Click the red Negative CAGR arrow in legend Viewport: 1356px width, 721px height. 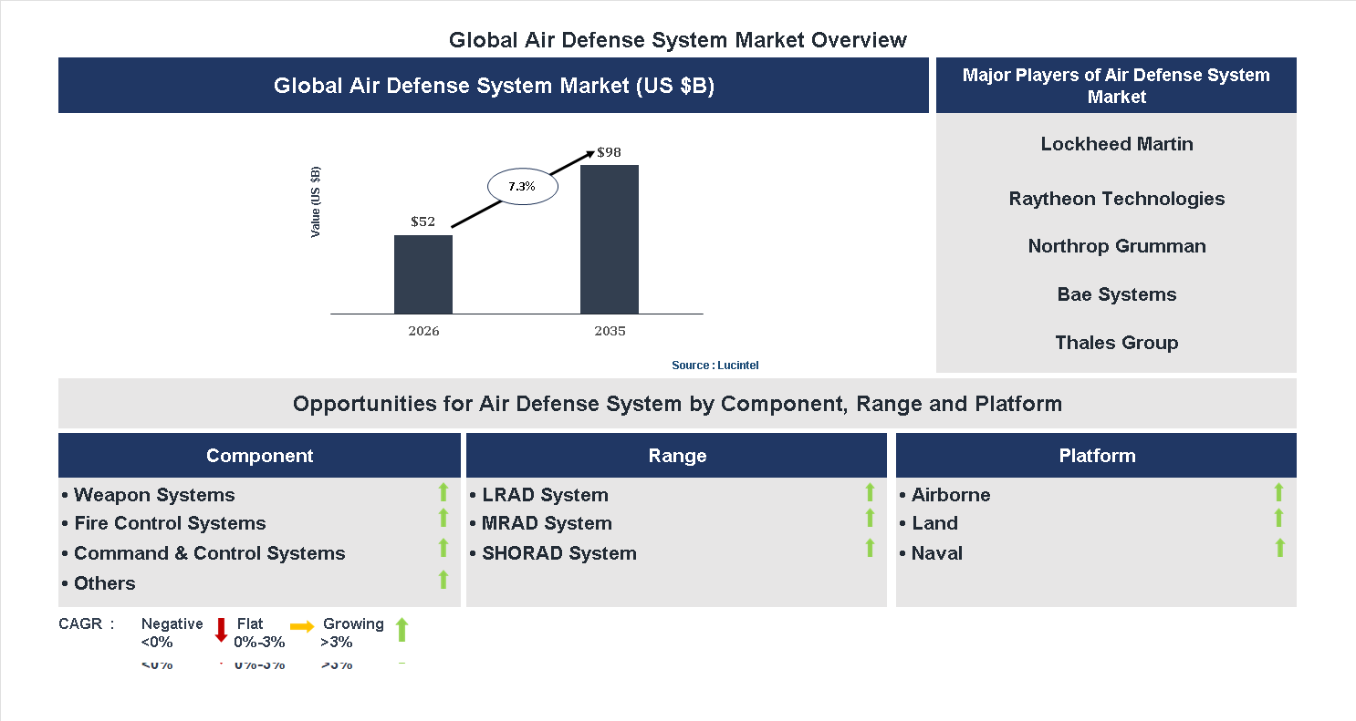pyautogui.click(x=221, y=630)
